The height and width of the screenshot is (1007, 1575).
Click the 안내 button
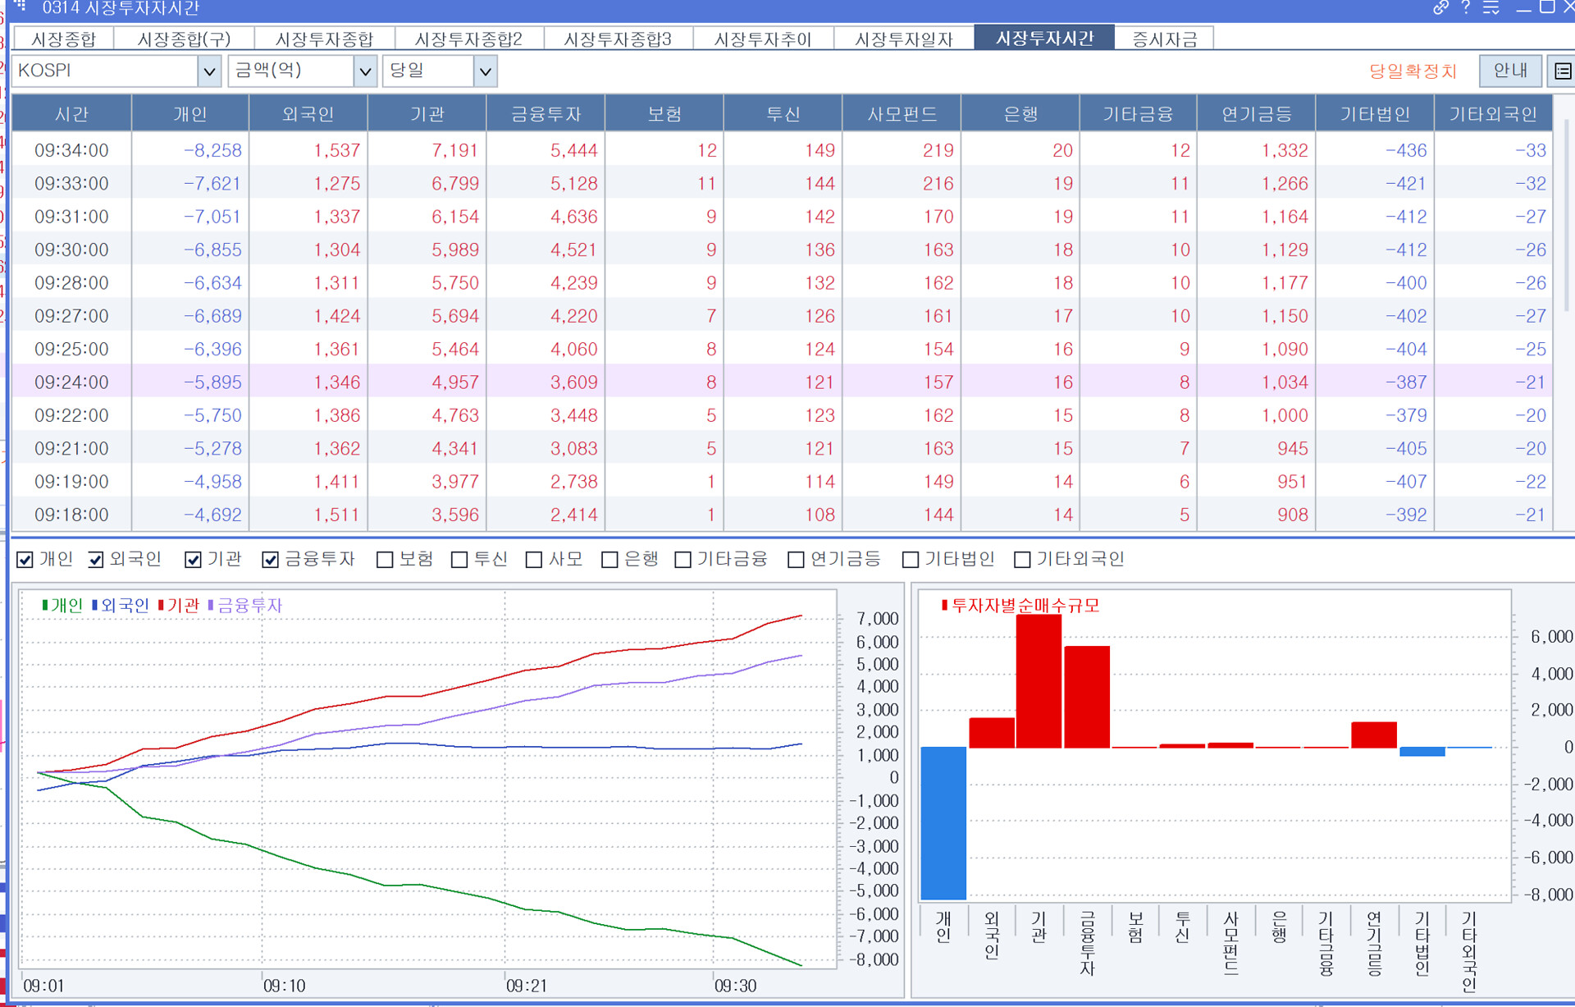click(1509, 71)
